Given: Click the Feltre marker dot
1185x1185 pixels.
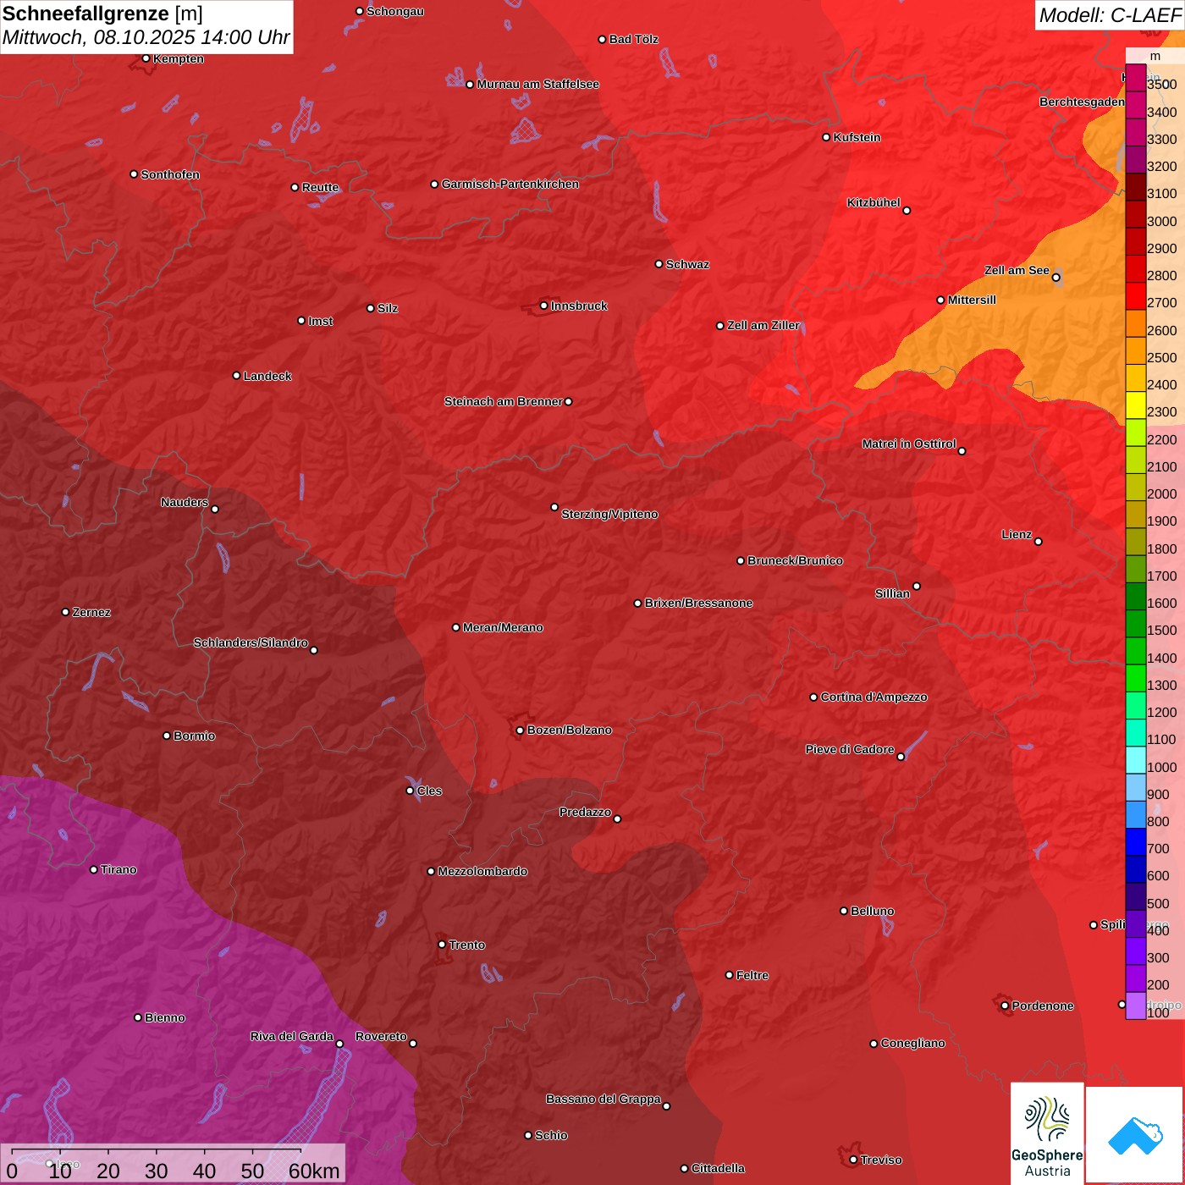Looking at the screenshot, I should [x=730, y=975].
